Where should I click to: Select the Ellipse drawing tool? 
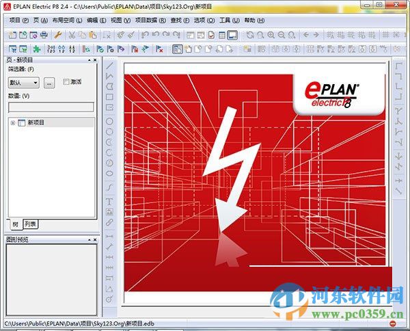109,174
